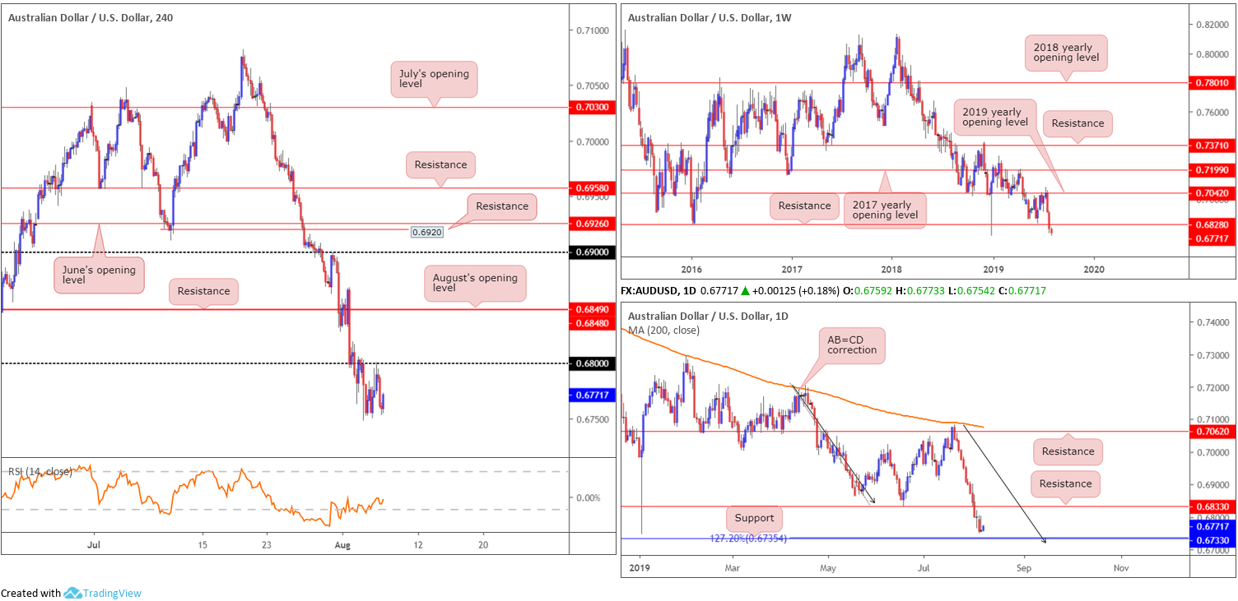Select '2017 yearly opening level' callout

coord(884,210)
